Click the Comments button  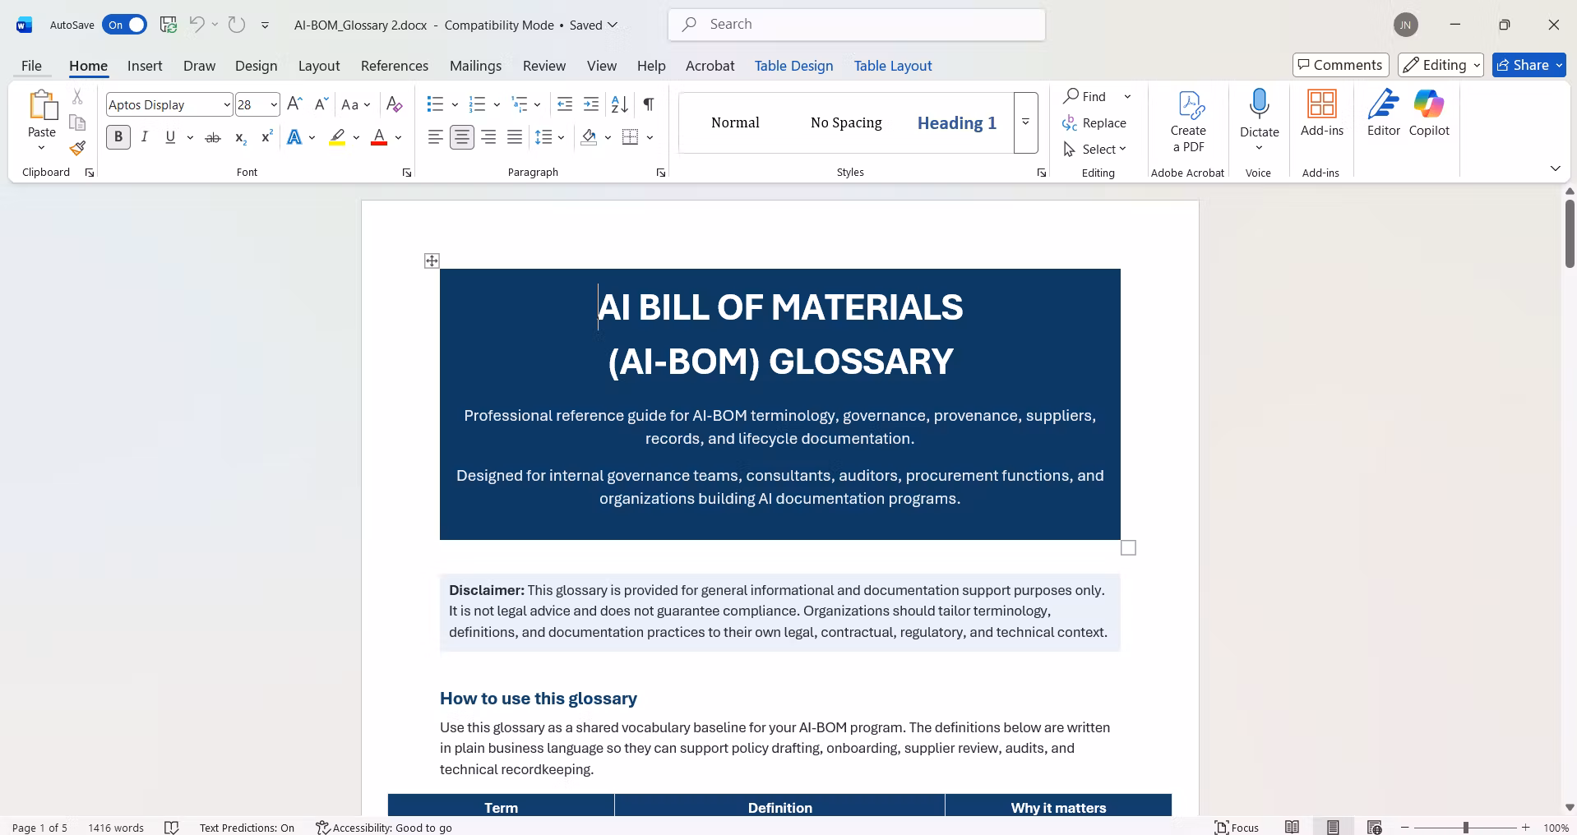coord(1341,65)
